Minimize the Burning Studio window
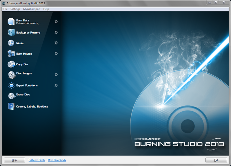 (210, 3)
